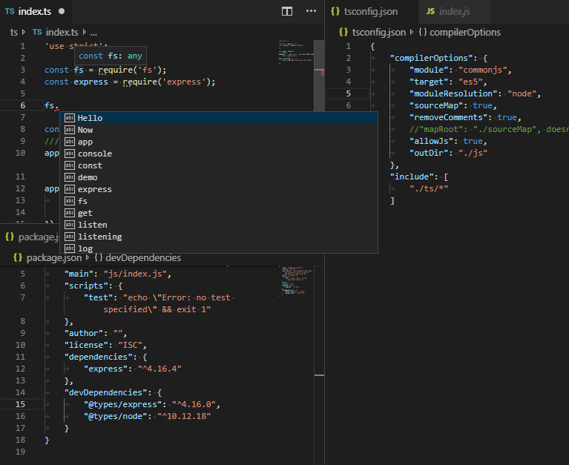Pick the 'express' suggestion
The height and width of the screenshot is (465, 569).
point(219,189)
